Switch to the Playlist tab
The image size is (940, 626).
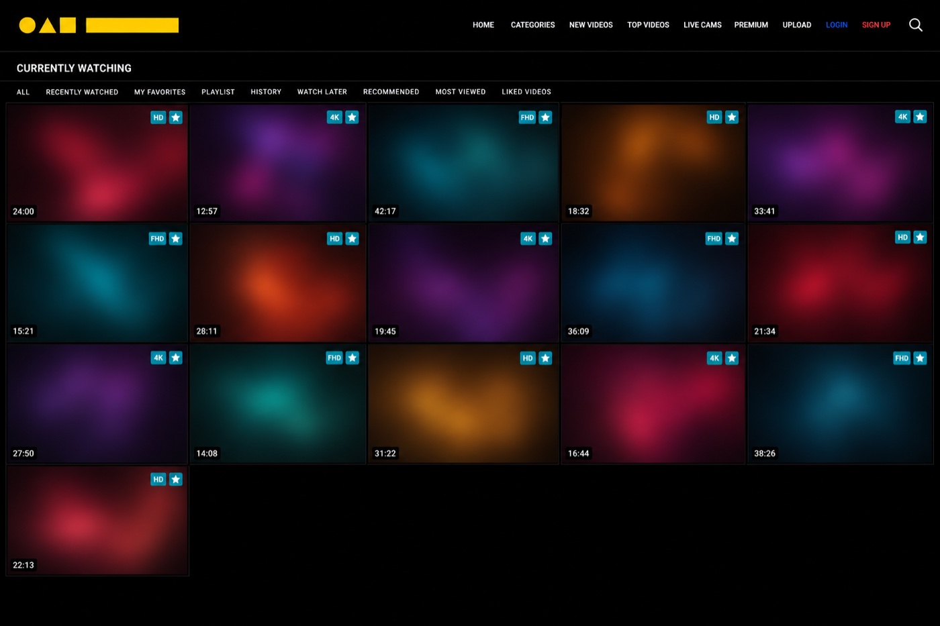pos(218,92)
